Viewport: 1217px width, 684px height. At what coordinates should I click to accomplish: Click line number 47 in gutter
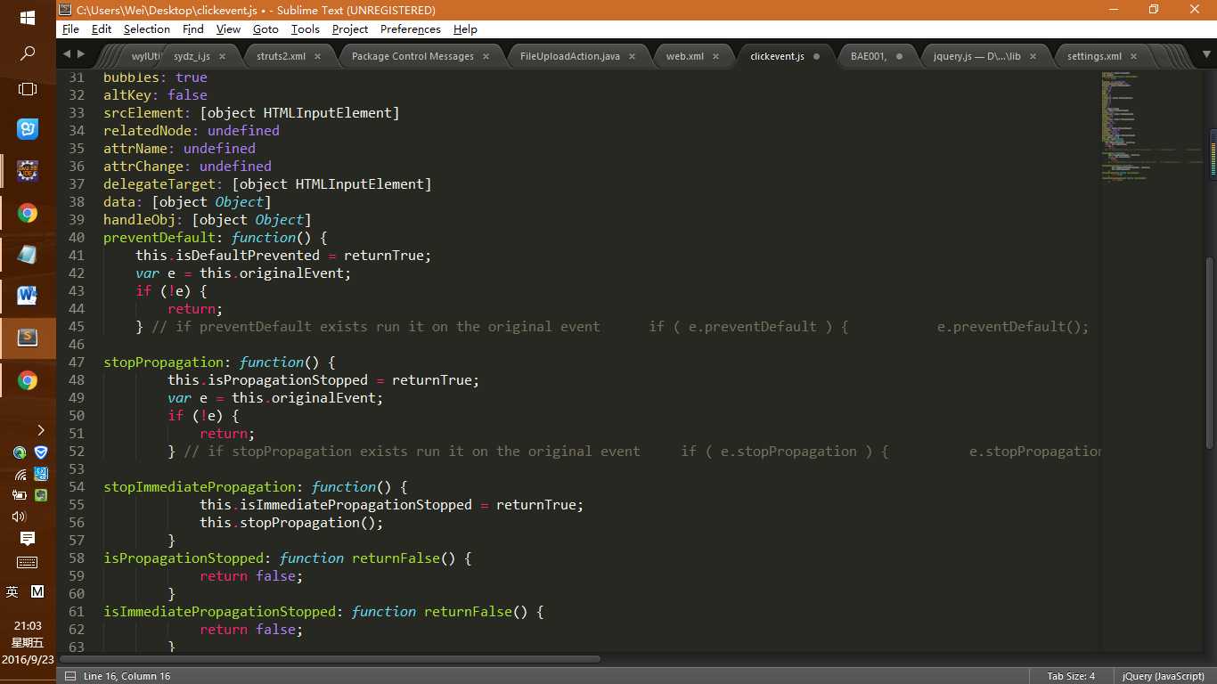[76, 362]
